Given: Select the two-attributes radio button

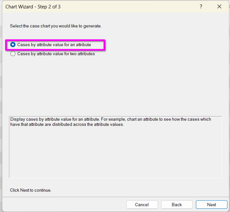Looking at the screenshot, I should tap(13, 54).
